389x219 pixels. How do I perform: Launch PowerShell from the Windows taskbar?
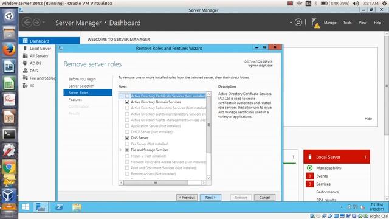(59, 207)
